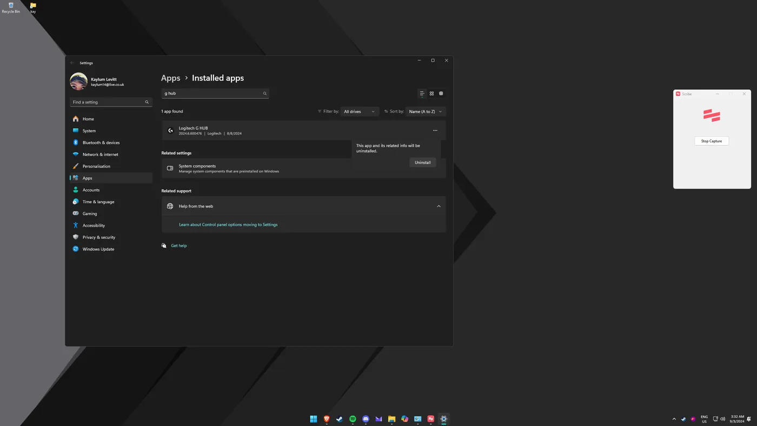Viewport: 757px width, 426px height.
Task: Open System components settings
Action: [x=303, y=168]
